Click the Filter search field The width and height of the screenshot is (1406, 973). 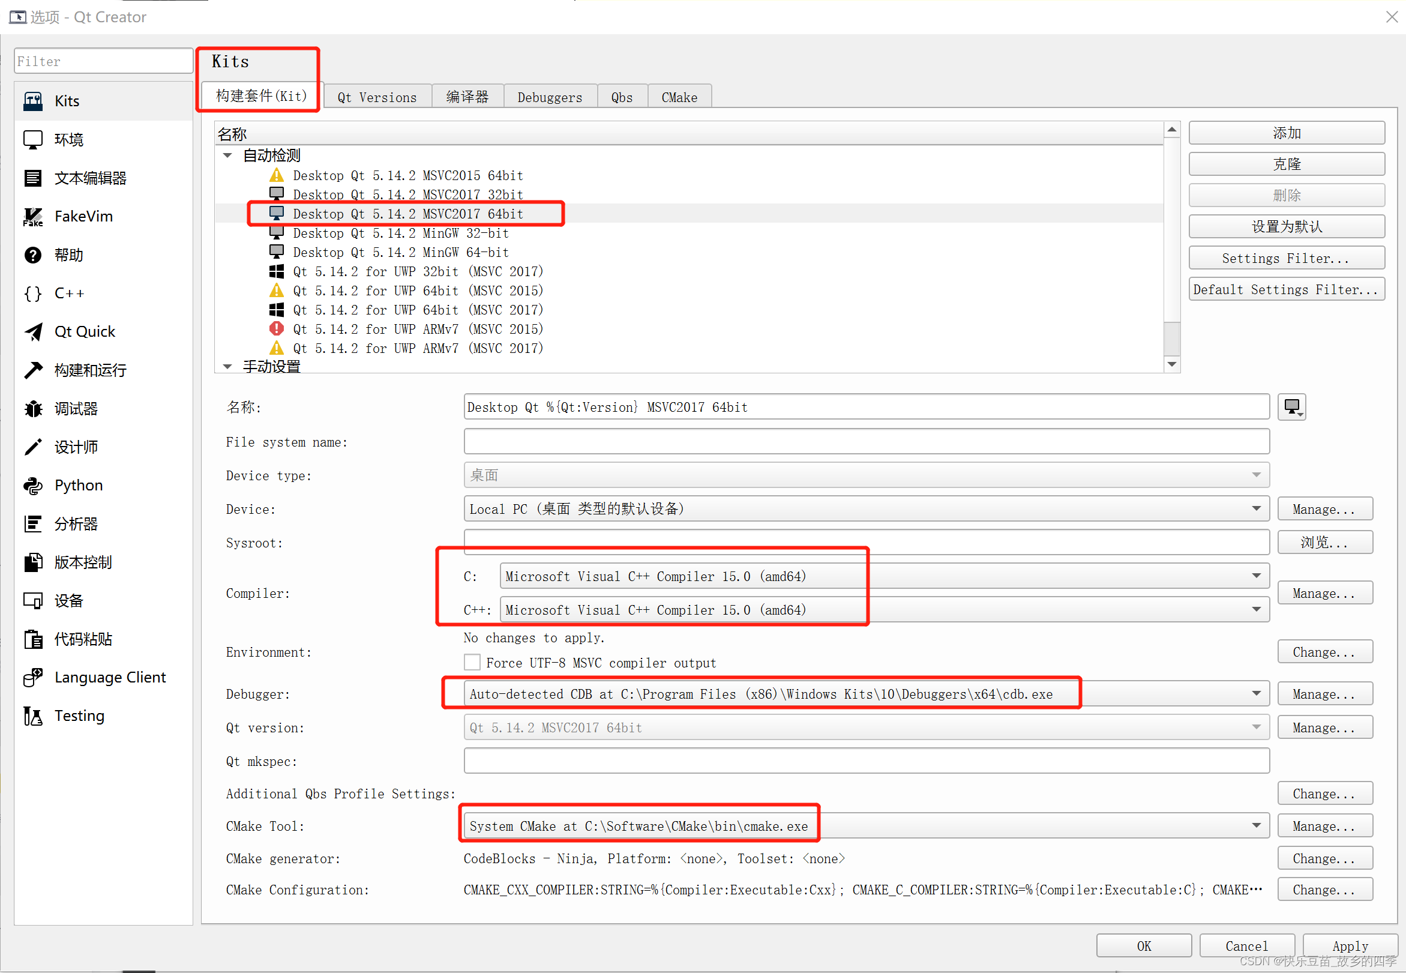click(104, 61)
